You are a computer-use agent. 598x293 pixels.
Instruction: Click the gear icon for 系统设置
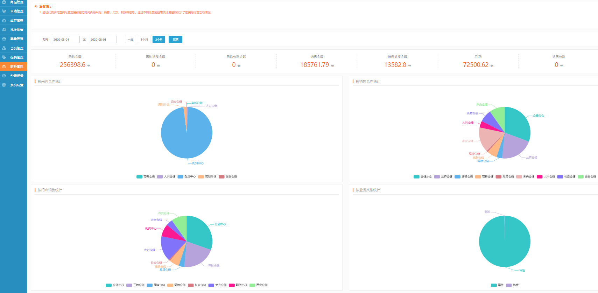(4, 85)
